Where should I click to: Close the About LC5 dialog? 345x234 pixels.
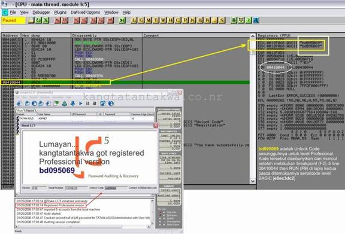tap(156, 125)
